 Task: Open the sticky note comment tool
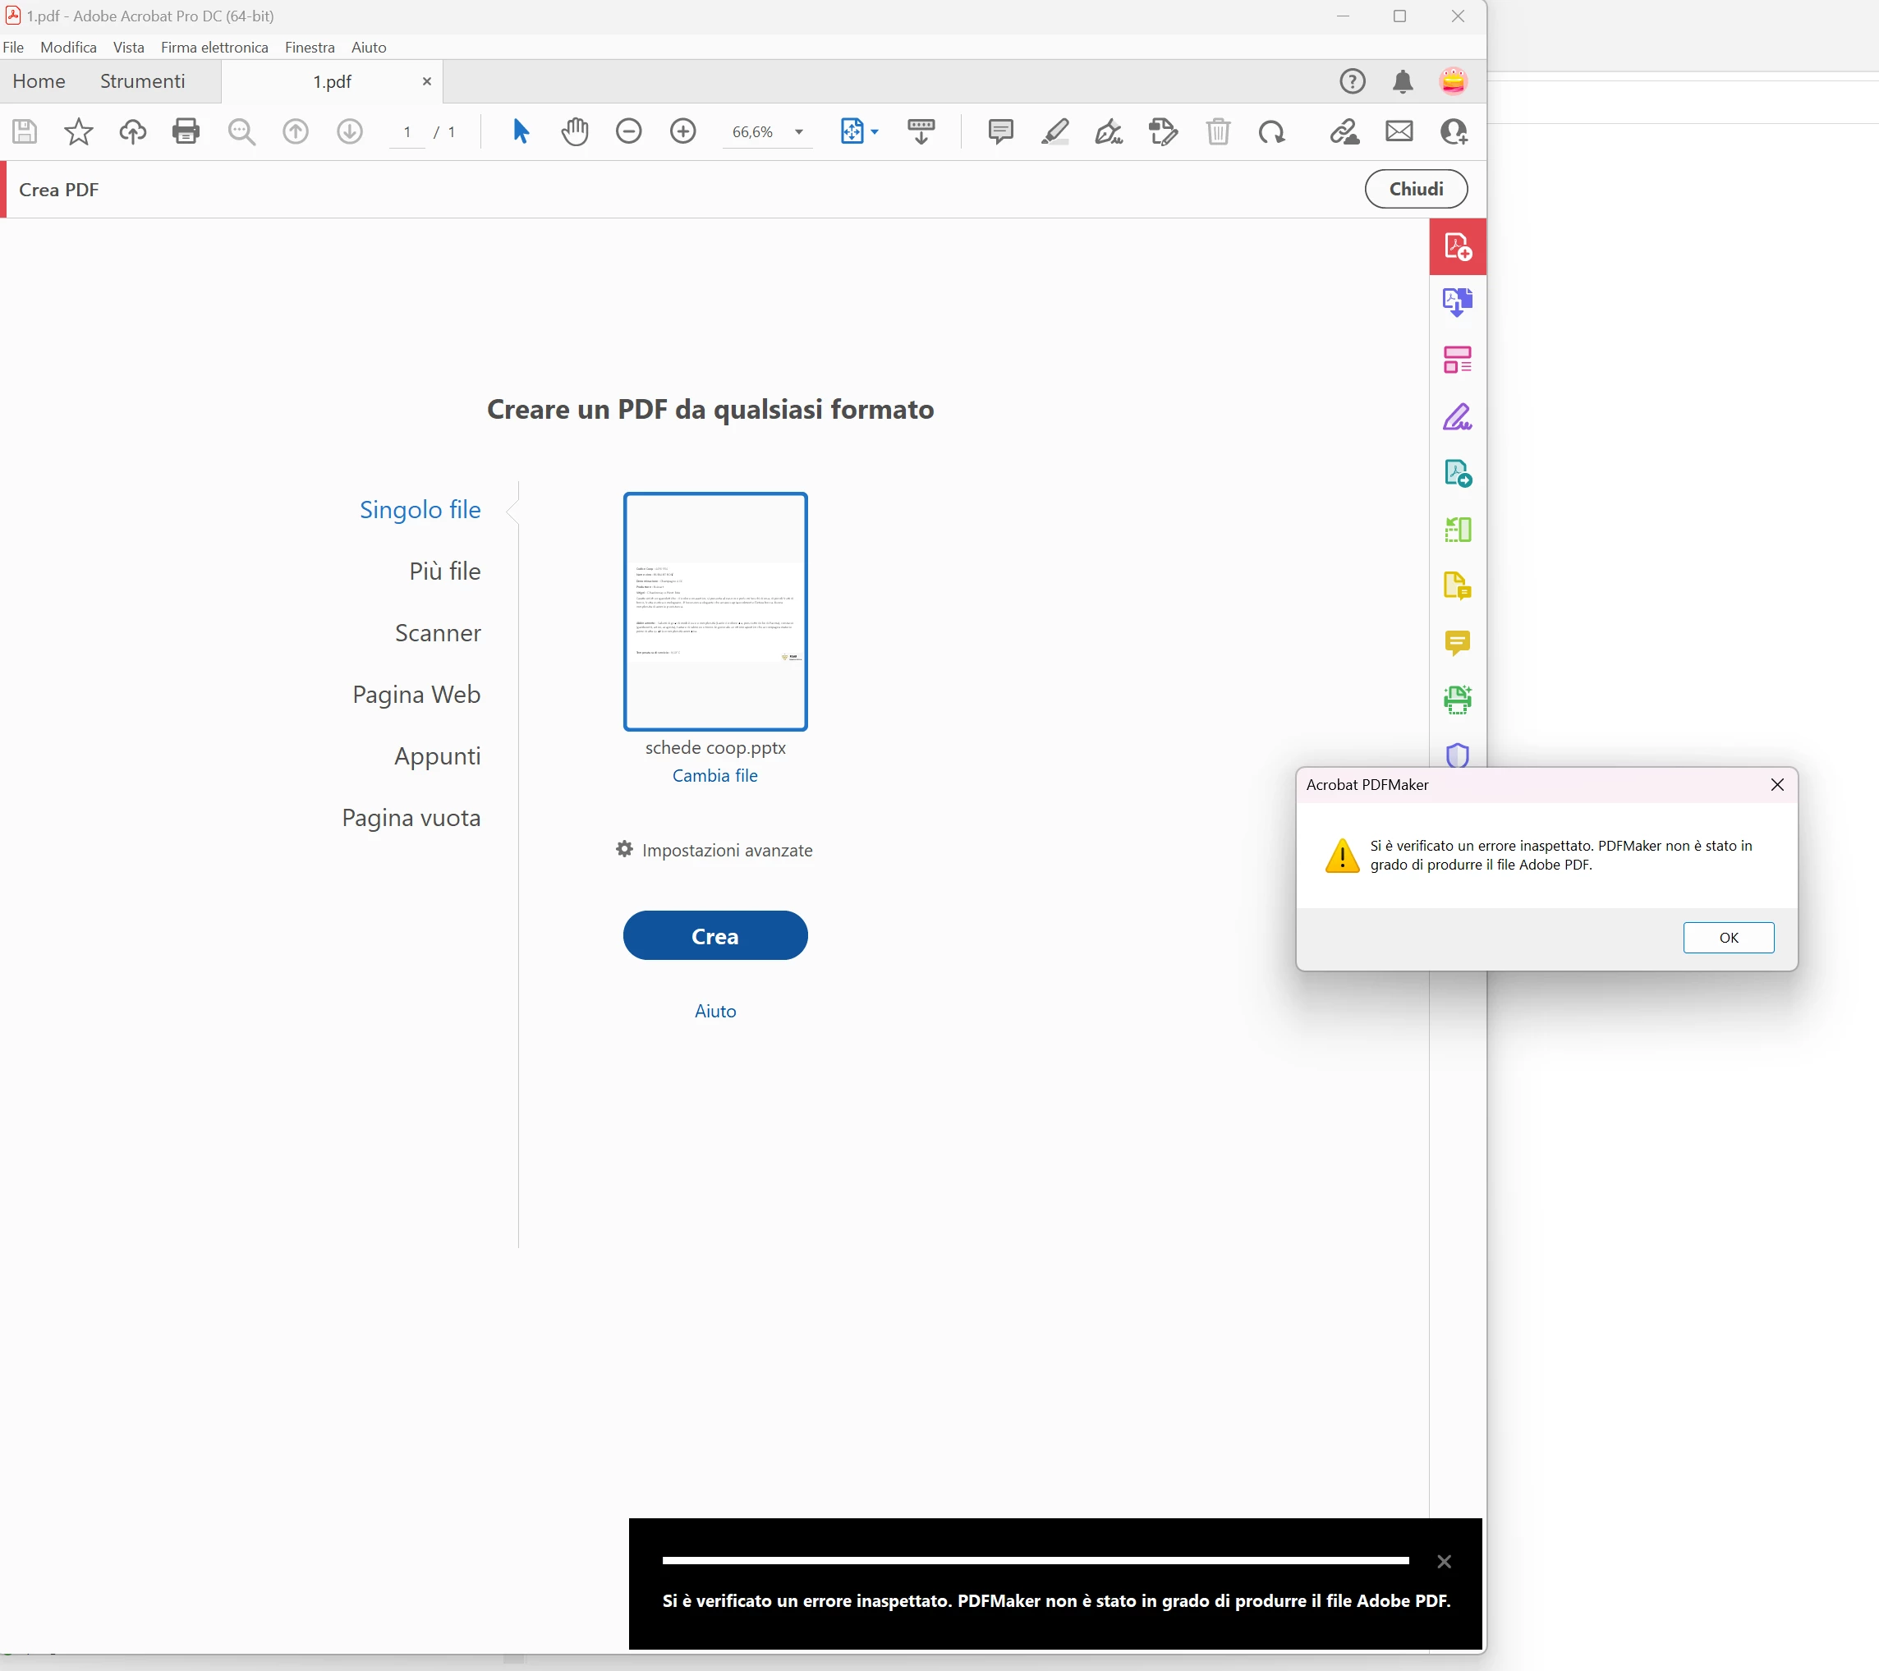tap(1000, 131)
